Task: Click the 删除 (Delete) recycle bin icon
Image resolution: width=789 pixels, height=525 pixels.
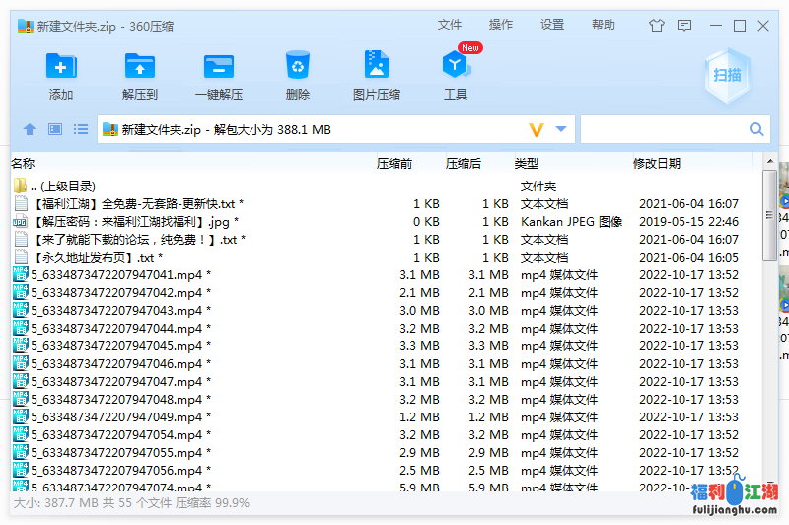Action: point(298,67)
